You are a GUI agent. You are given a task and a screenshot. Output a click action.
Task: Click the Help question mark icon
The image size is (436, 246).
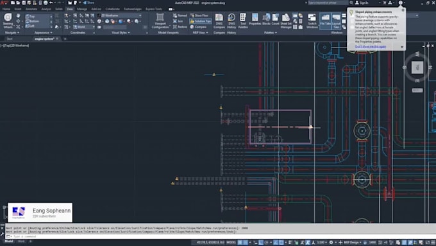click(x=400, y=3)
